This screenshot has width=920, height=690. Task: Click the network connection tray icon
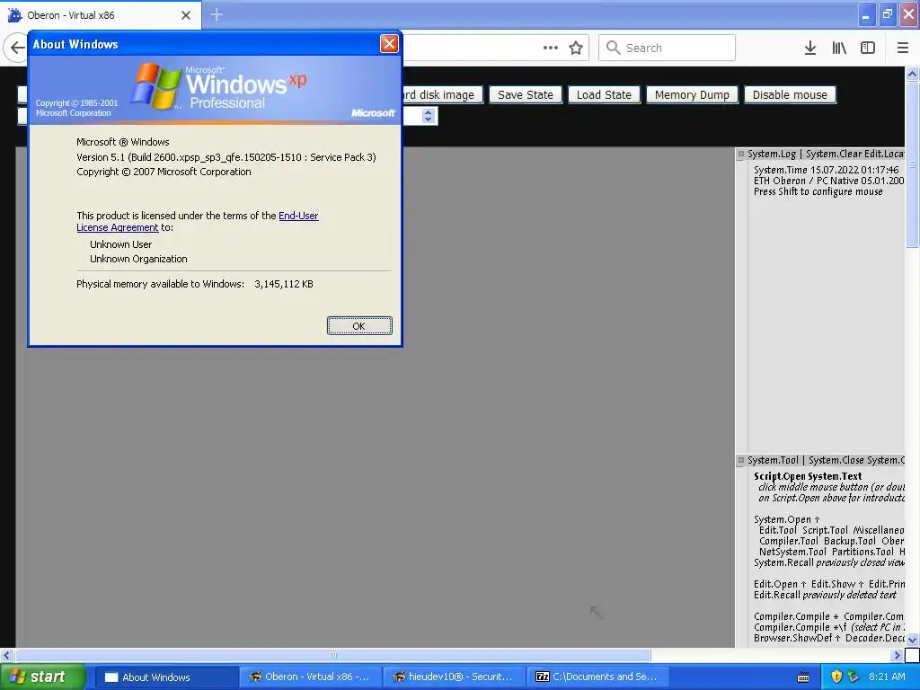854,677
